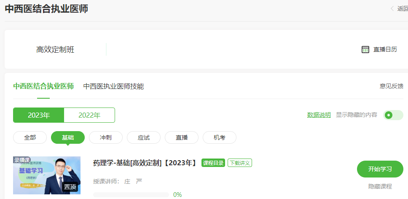
Task: Open the 中西医结合执业医师 tab
Action: tap(43, 86)
